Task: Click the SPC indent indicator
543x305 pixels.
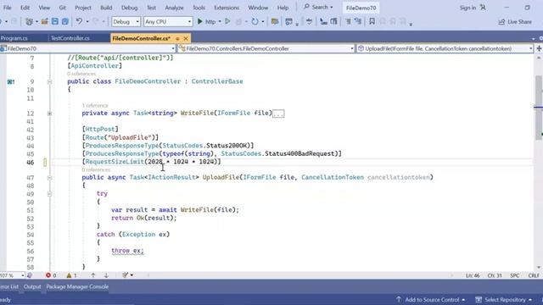Action: coord(515,275)
